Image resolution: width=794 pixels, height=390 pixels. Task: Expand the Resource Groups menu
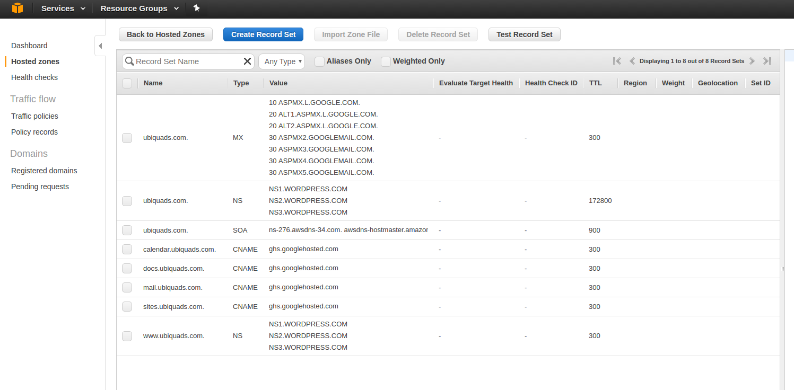(139, 8)
